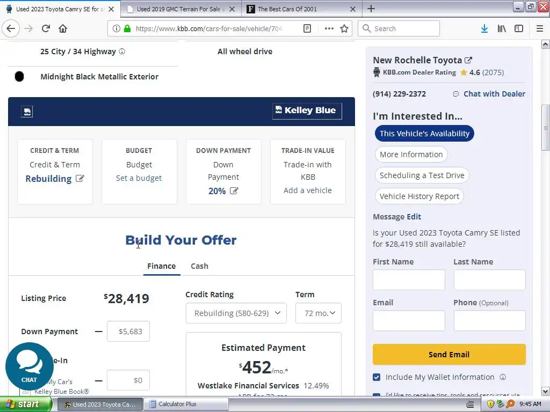Screen dimensions: 550x412
Task: Click the Send Email button
Action: [x=449, y=354]
